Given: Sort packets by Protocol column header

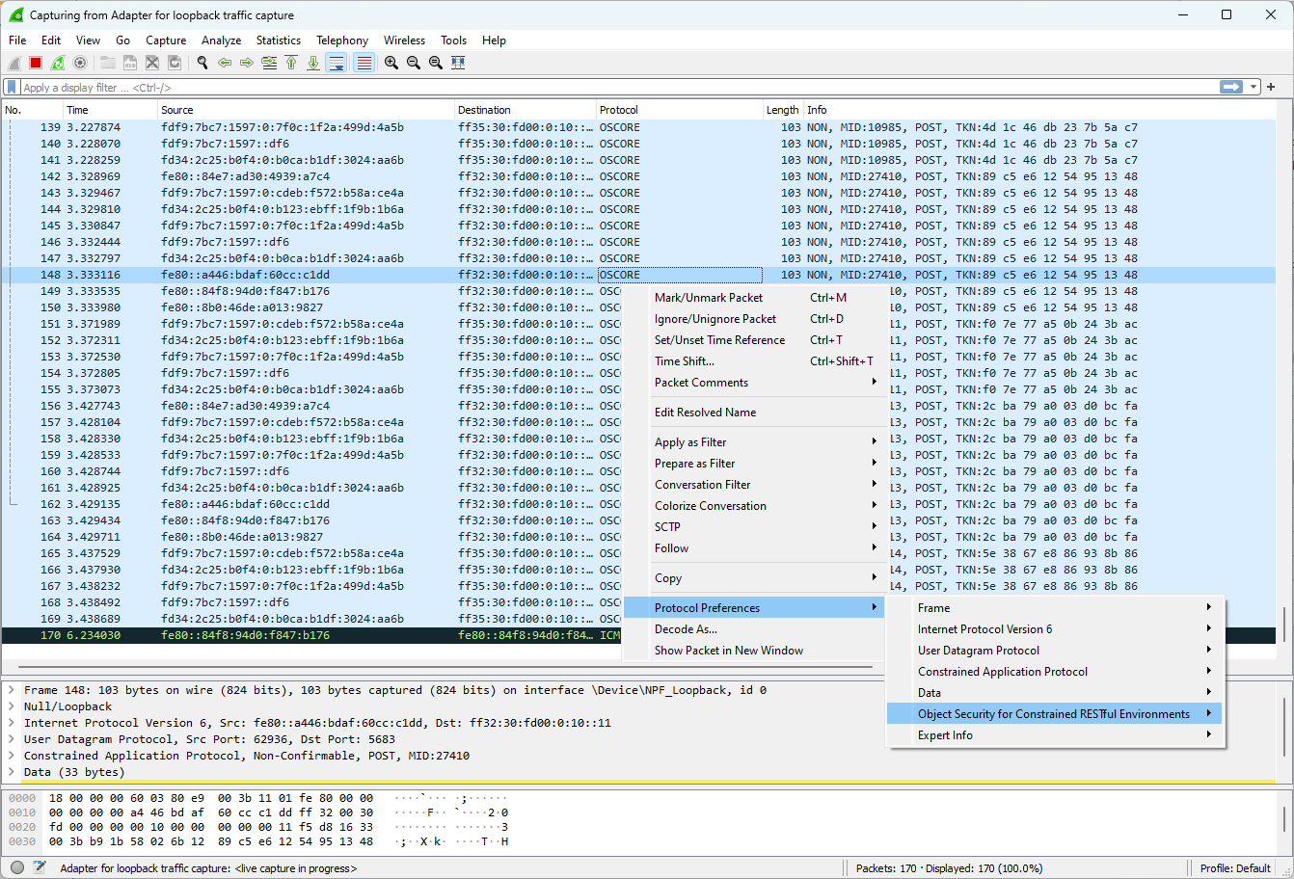Looking at the screenshot, I should pyautogui.click(x=680, y=110).
